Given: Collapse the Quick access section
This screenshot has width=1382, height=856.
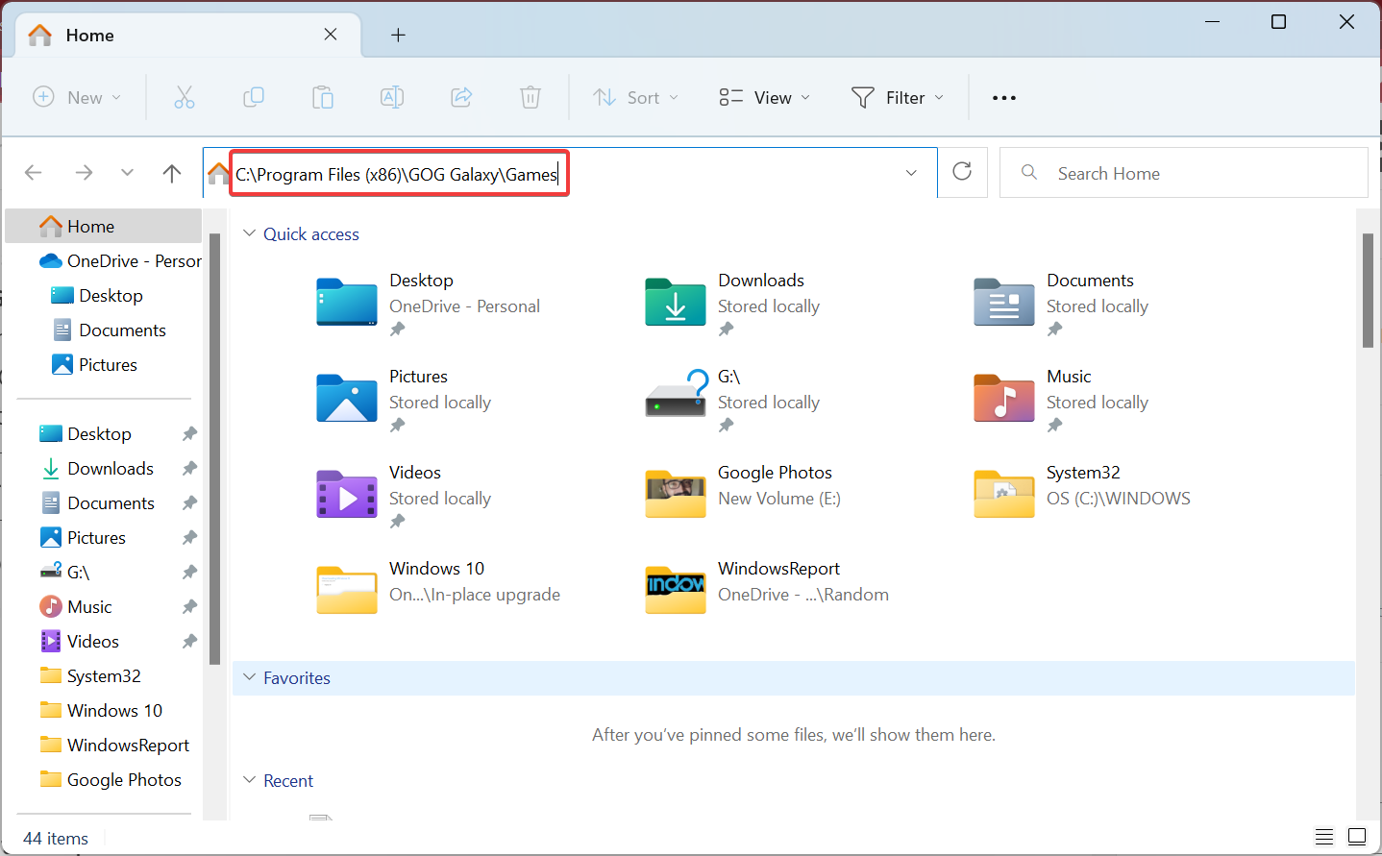Looking at the screenshot, I should [250, 233].
